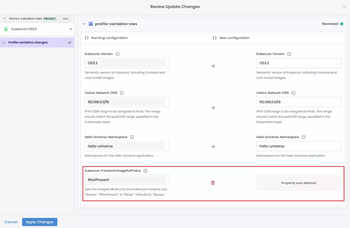Collapse the profile-variables-aws changes section
350x228 pixels.
(x=84, y=24)
